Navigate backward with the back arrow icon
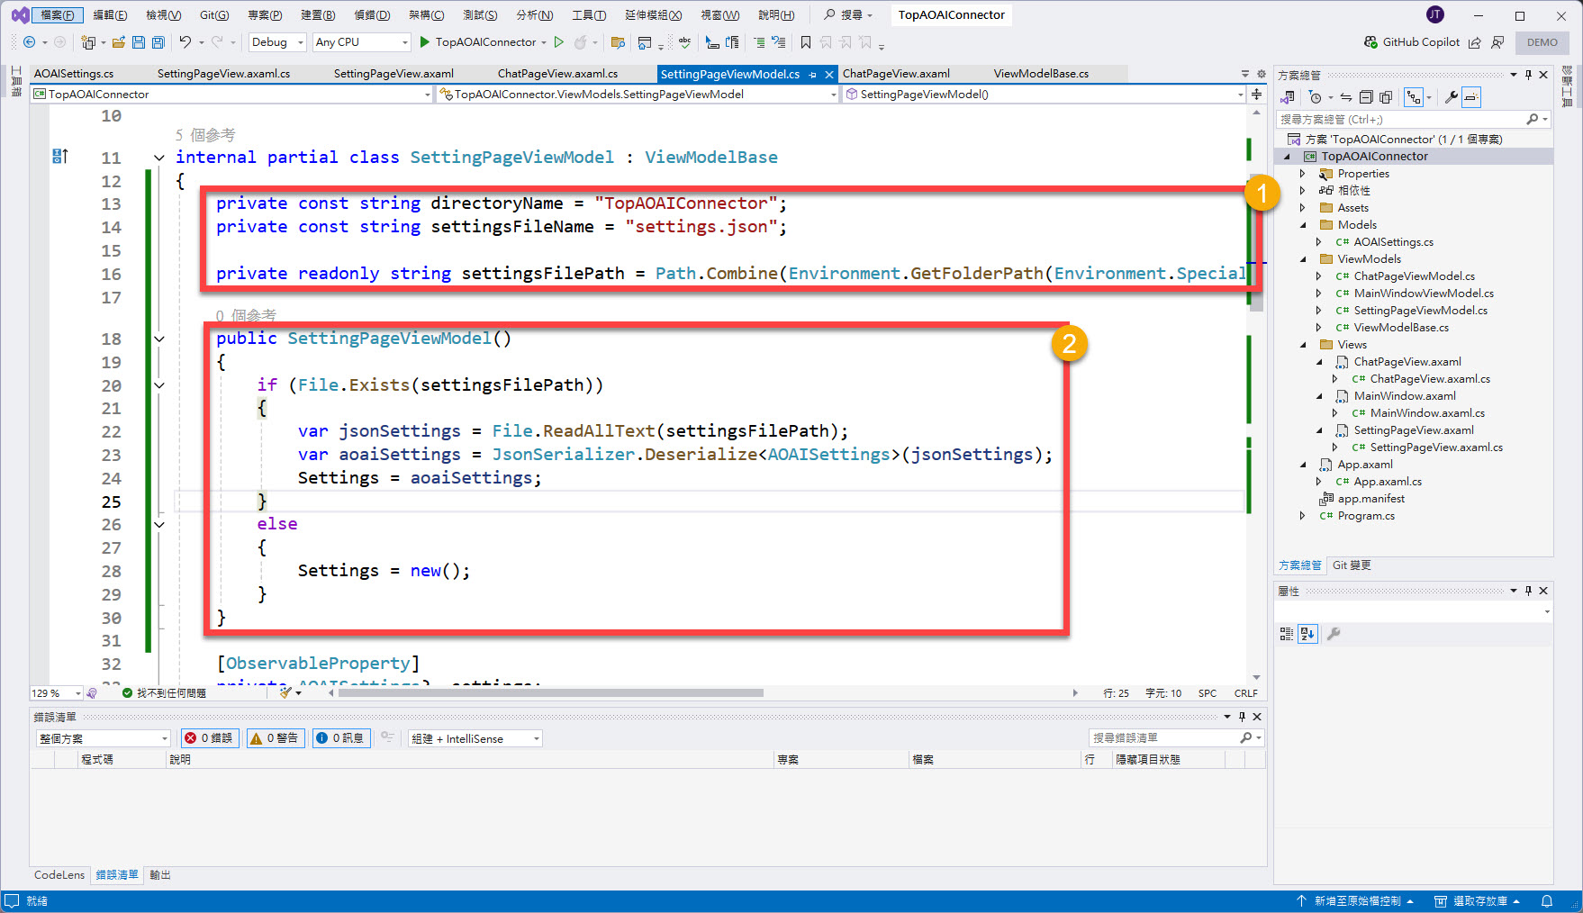Screen dimensions: 1583x913 click(x=29, y=42)
